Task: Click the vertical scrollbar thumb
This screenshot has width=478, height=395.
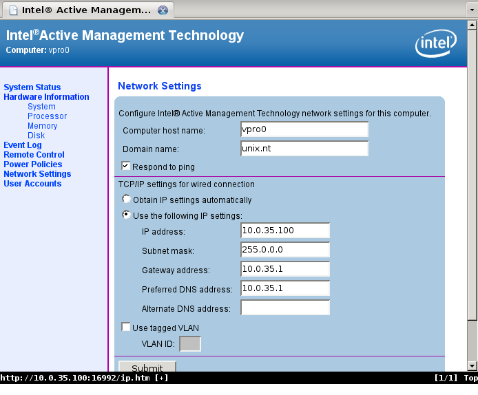Action: 472,175
